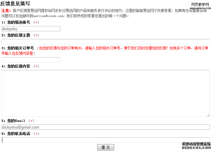Click the label 您的反馈主题
The height and width of the screenshot is (152, 214).
coord(18,35)
